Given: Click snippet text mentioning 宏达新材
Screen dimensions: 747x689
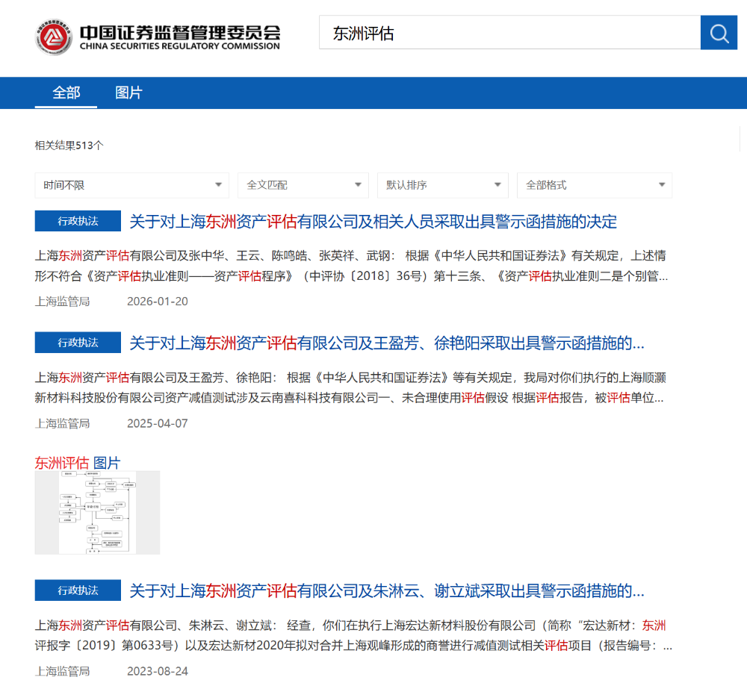Looking at the screenshot, I should pos(353,636).
